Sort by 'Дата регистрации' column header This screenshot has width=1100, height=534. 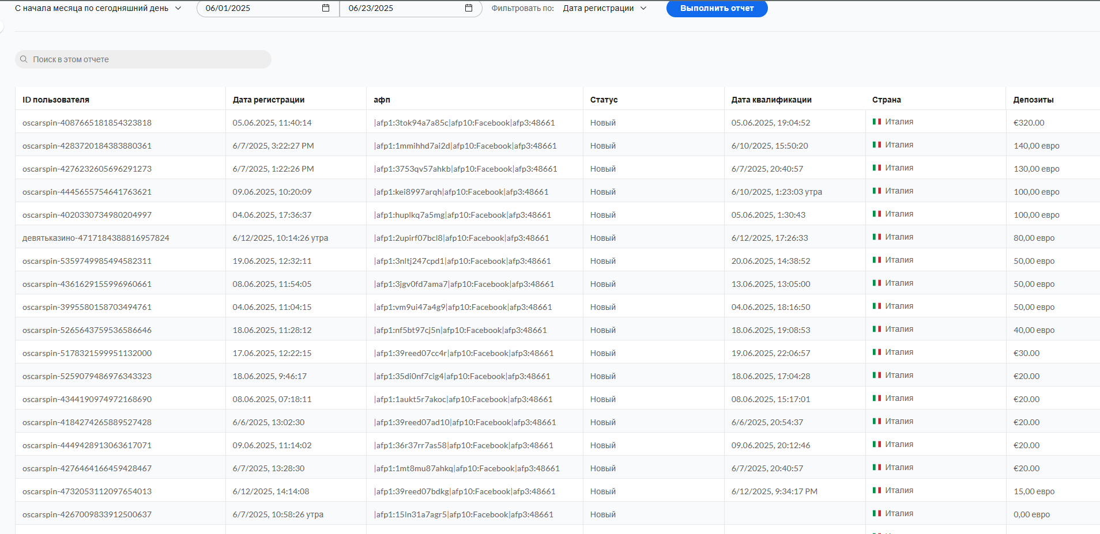coord(269,100)
